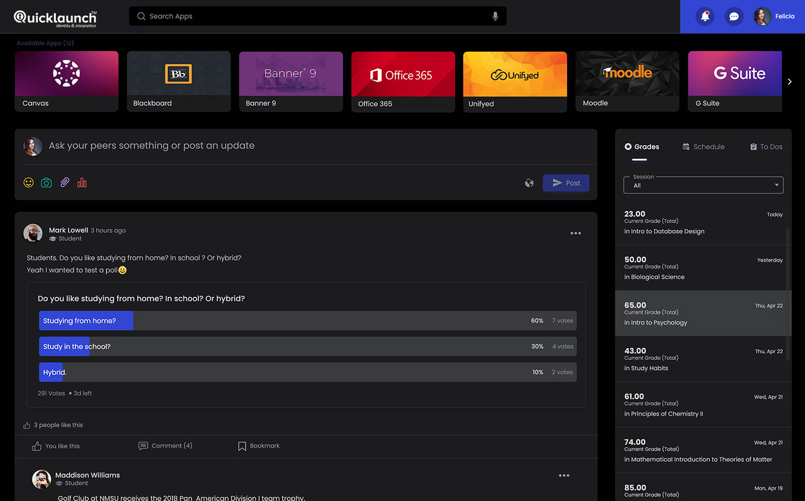Switch to the To Dos tab
The height and width of the screenshot is (501, 805).
click(x=766, y=147)
